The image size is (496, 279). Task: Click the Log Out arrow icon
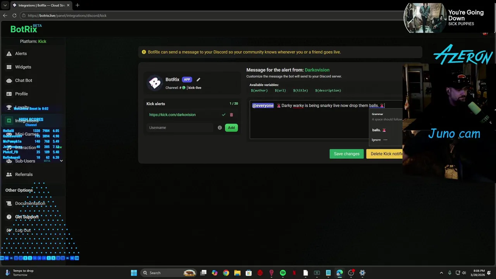(9, 230)
